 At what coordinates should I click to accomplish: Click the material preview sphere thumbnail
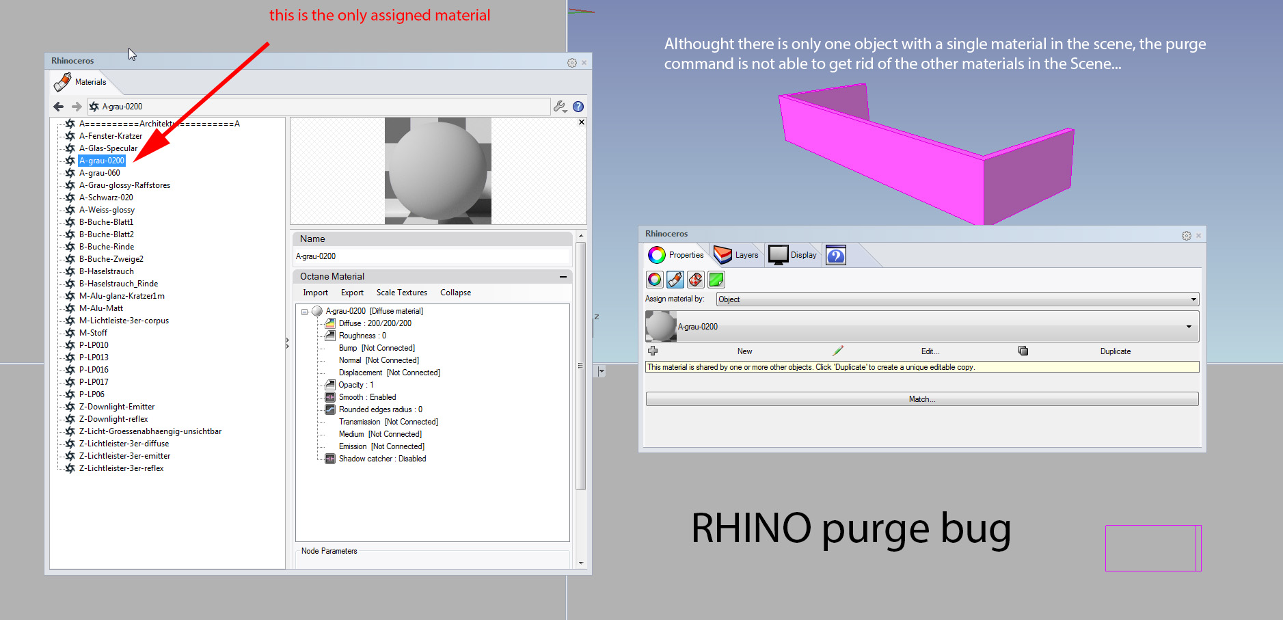pos(438,171)
